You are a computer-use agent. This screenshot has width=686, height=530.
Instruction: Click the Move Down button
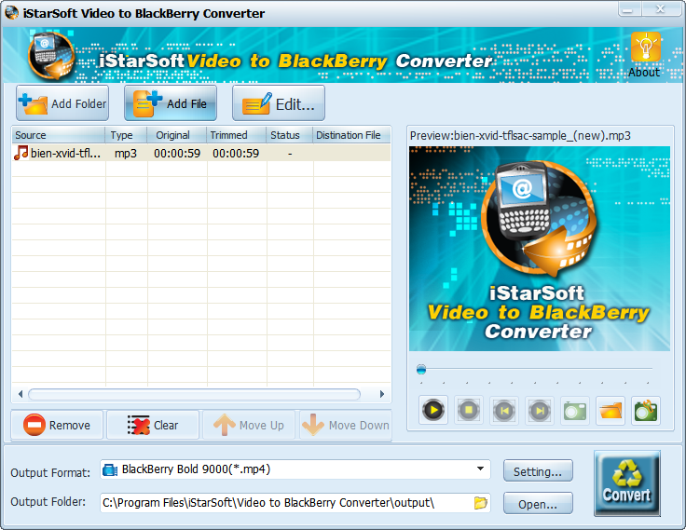[346, 425]
